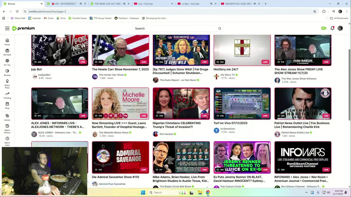This screenshot has width=351, height=197.
Task: Open the HisGlory.me 24/7 stream thumbnail
Action: pos(242,50)
